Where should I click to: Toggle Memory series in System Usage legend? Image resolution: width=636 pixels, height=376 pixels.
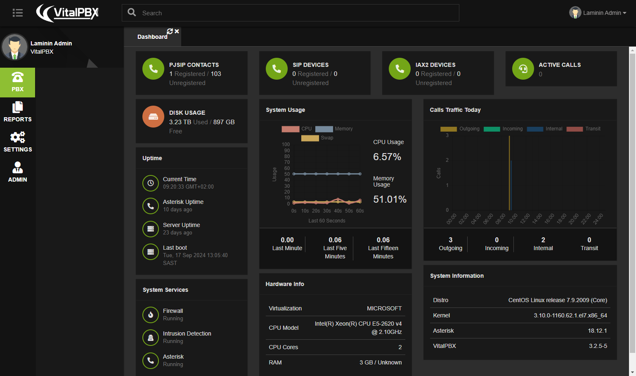pos(334,129)
